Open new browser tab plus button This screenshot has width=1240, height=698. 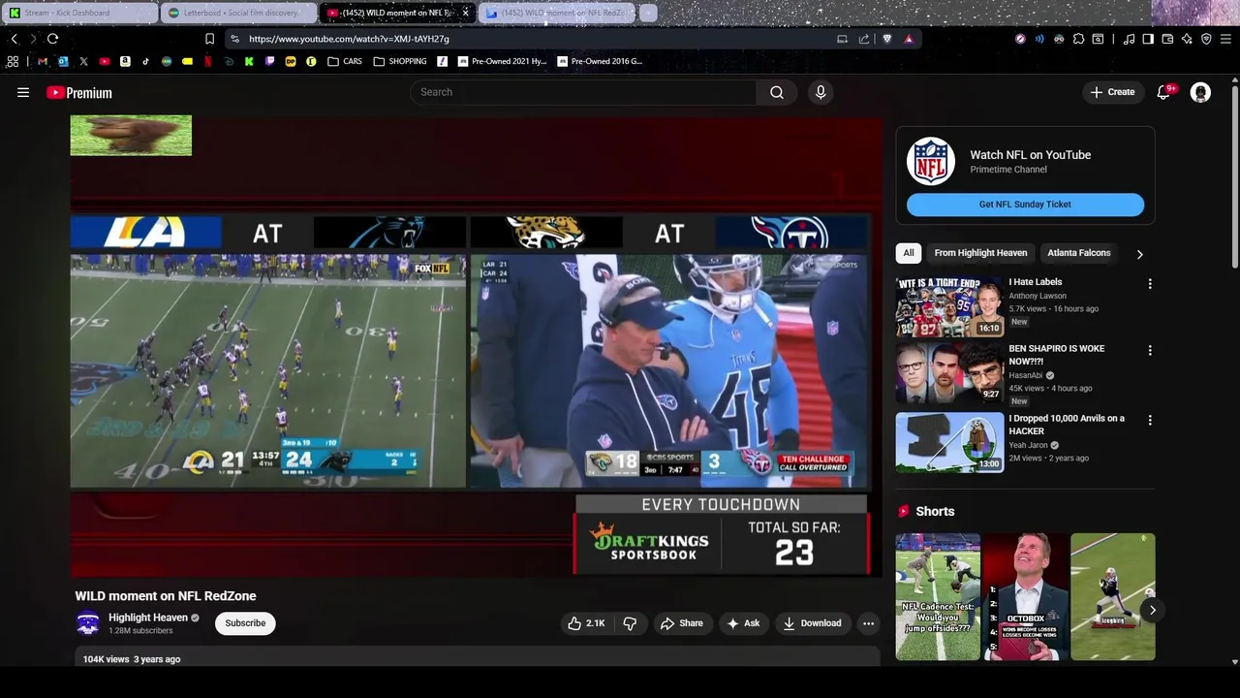(x=648, y=13)
